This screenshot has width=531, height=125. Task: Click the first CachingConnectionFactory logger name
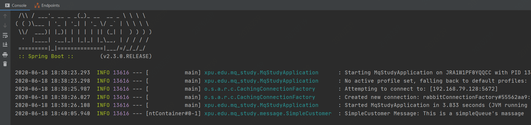(x=260, y=89)
